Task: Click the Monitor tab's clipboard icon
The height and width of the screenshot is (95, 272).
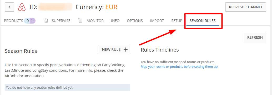Action: (x=80, y=21)
